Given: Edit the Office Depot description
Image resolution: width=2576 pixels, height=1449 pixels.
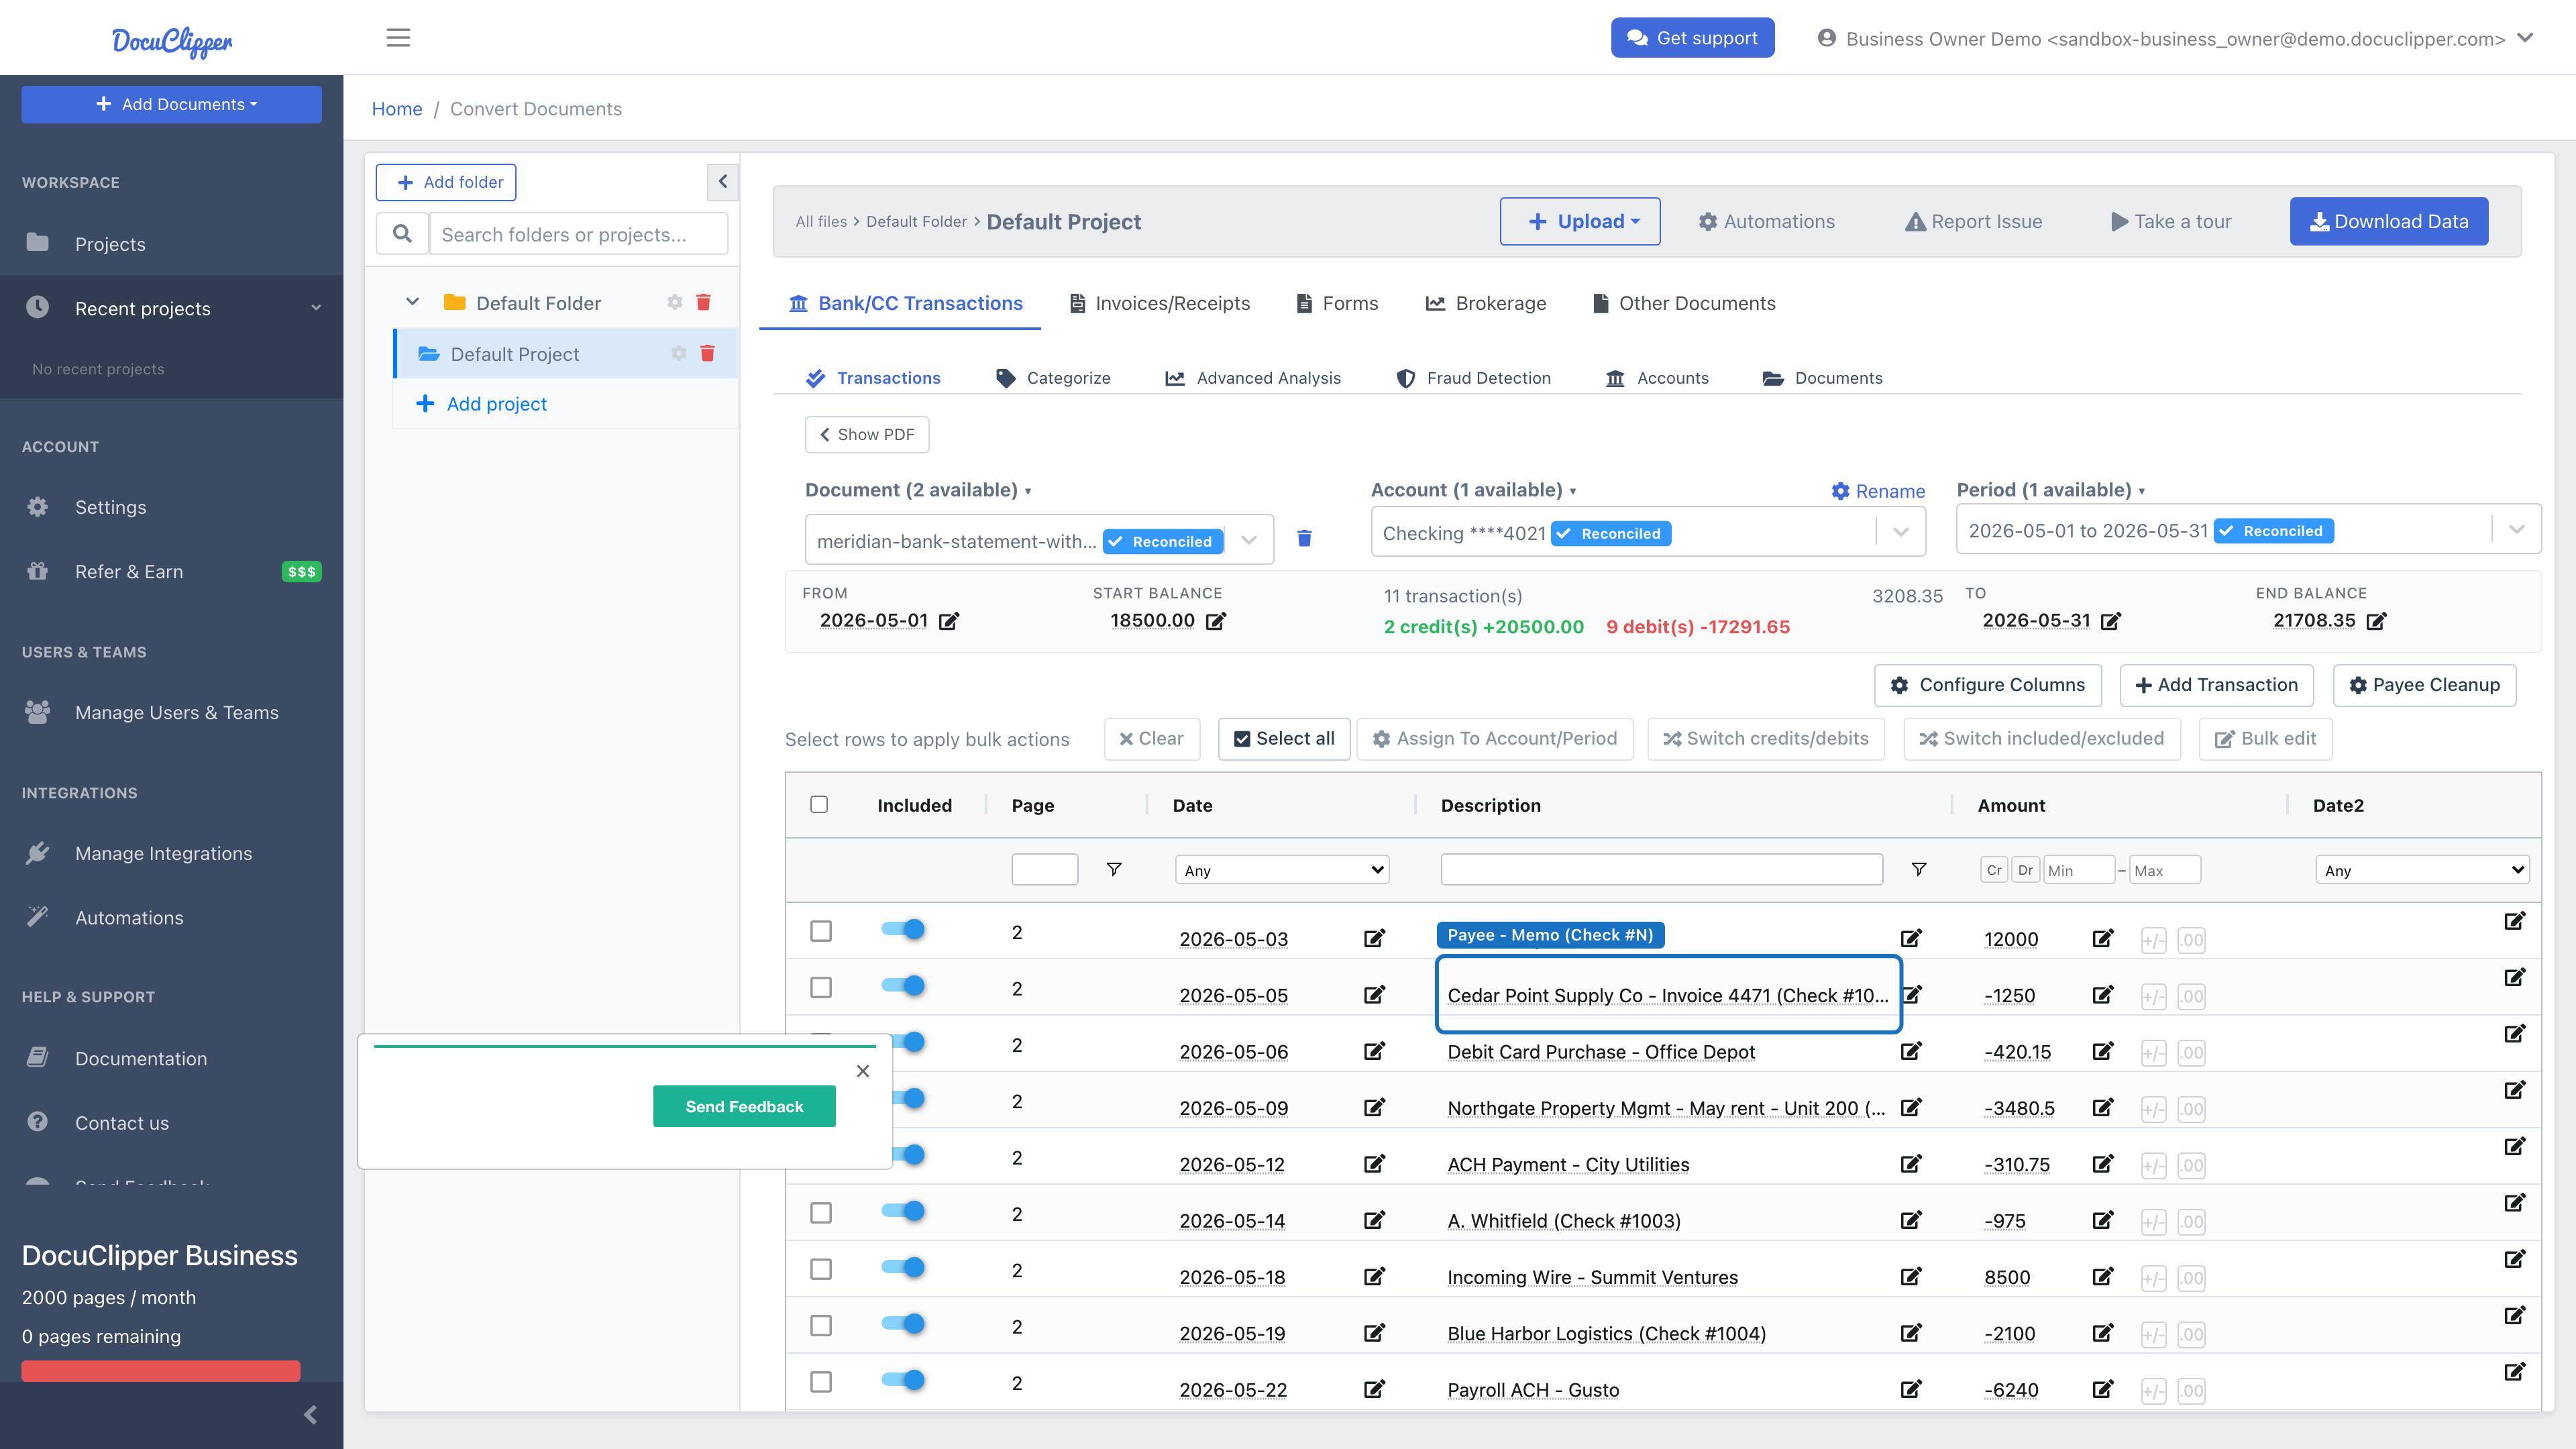Looking at the screenshot, I should point(1911,1051).
